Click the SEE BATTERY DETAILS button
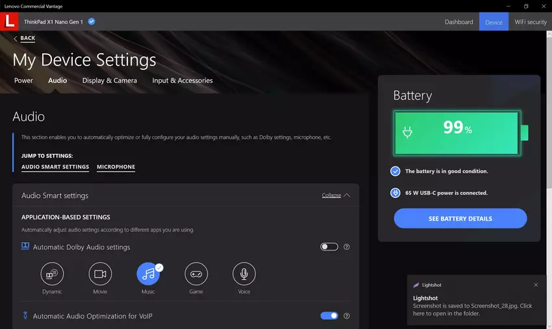This screenshot has width=552, height=329. tap(460, 219)
